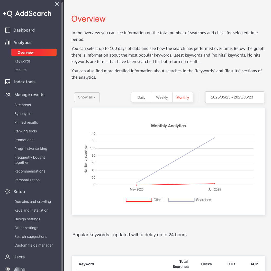Viewport: 271px width, 271px height.
Task: Close the sidebar with the X icon
Action: pyautogui.click(x=57, y=4)
